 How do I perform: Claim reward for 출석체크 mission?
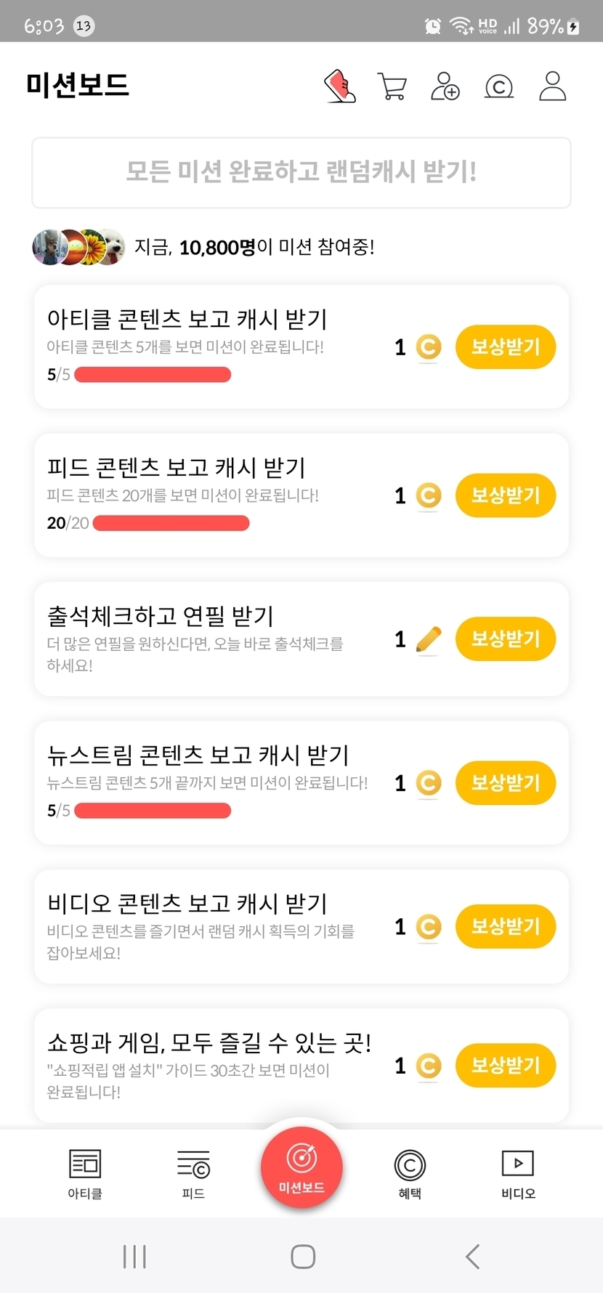click(x=506, y=639)
